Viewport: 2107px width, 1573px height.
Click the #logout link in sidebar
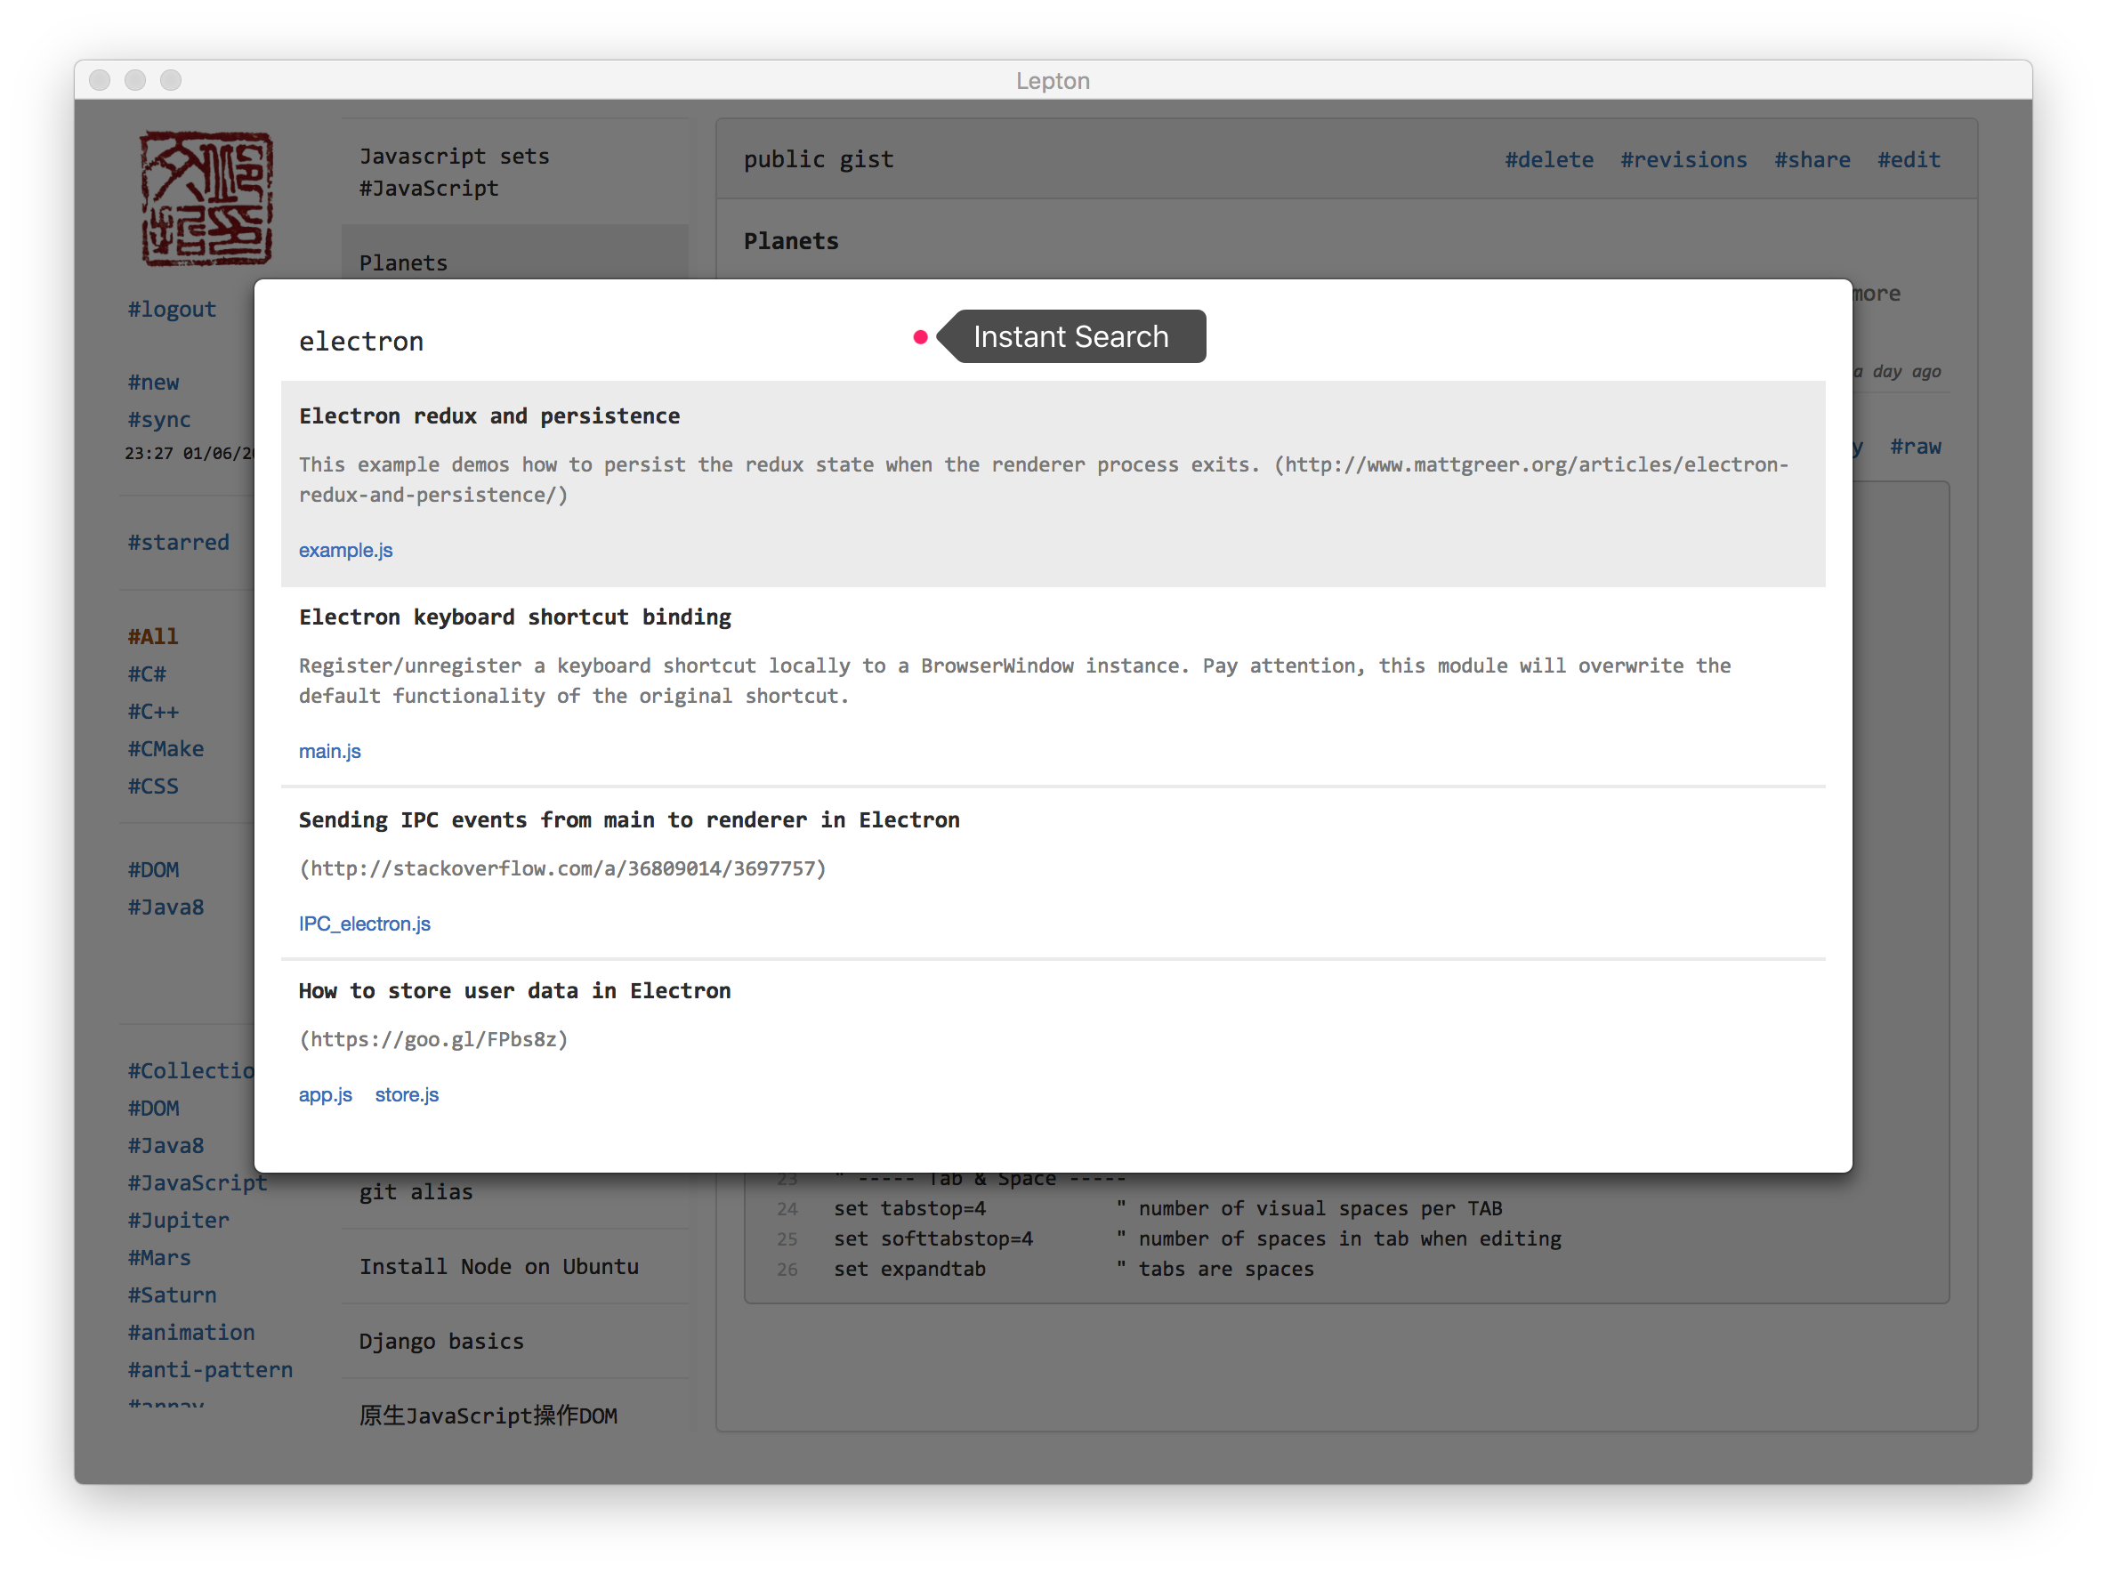pyautogui.click(x=173, y=310)
